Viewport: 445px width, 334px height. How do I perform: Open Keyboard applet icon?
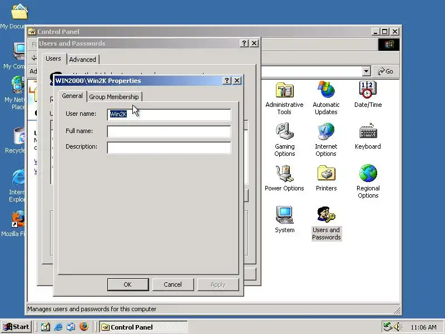click(x=368, y=136)
